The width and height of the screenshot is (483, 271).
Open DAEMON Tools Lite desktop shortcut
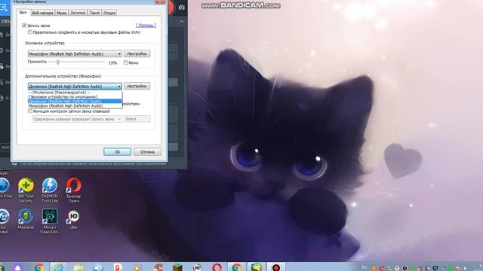tap(50, 190)
